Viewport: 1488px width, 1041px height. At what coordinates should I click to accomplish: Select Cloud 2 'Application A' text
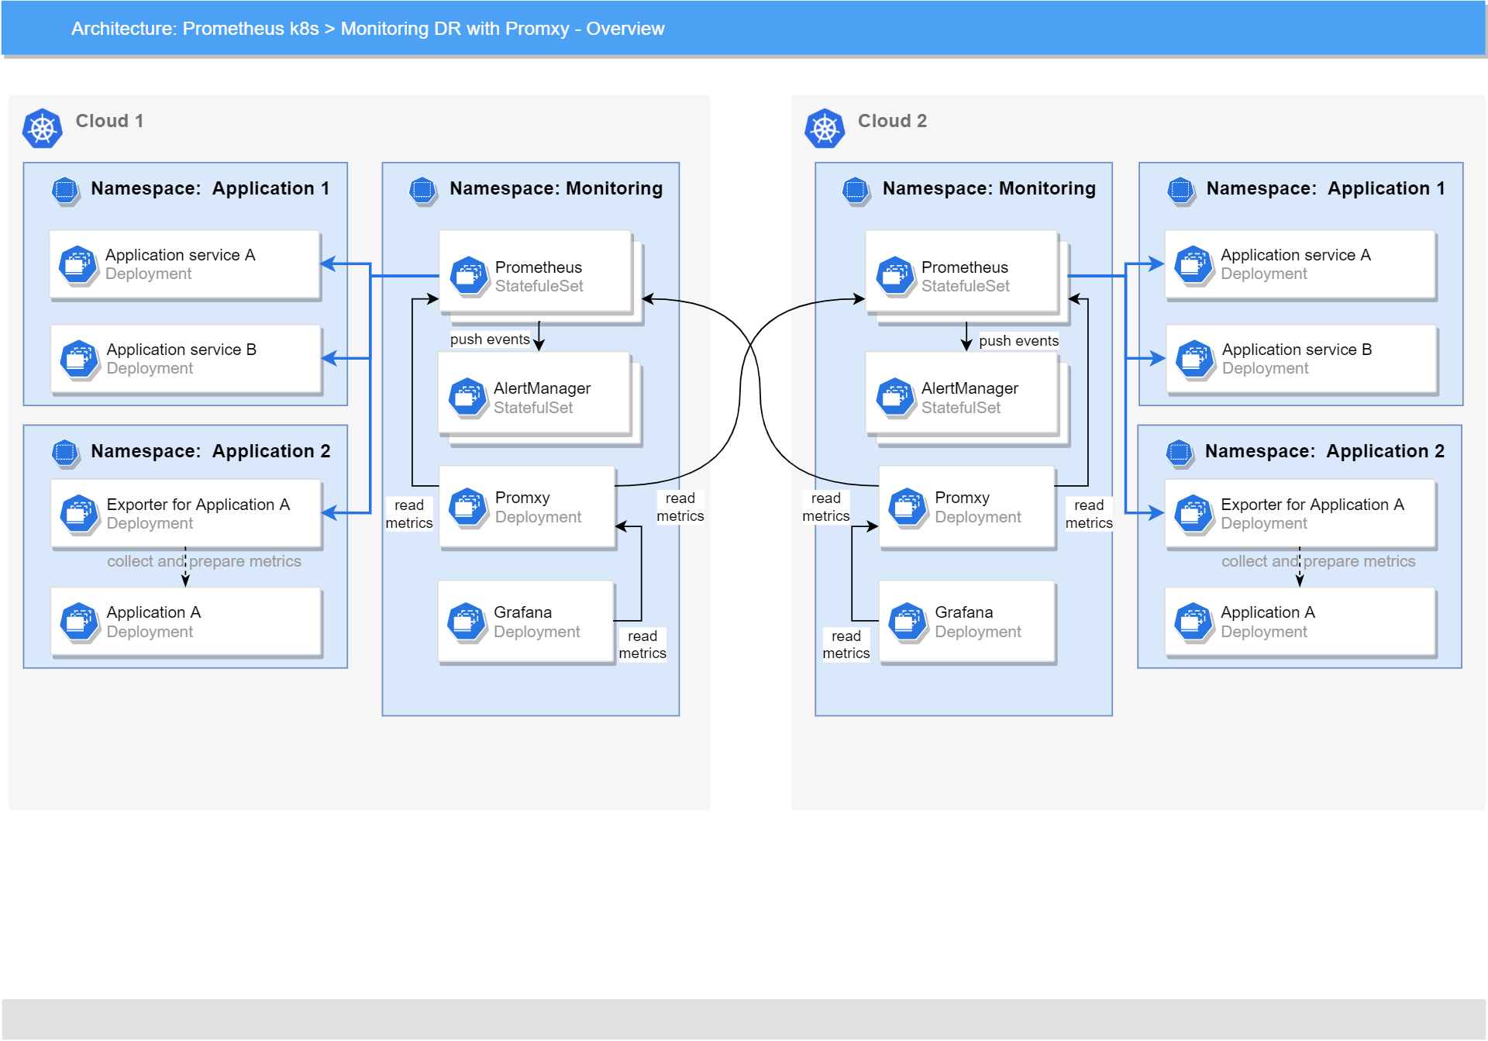pyautogui.click(x=1268, y=612)
